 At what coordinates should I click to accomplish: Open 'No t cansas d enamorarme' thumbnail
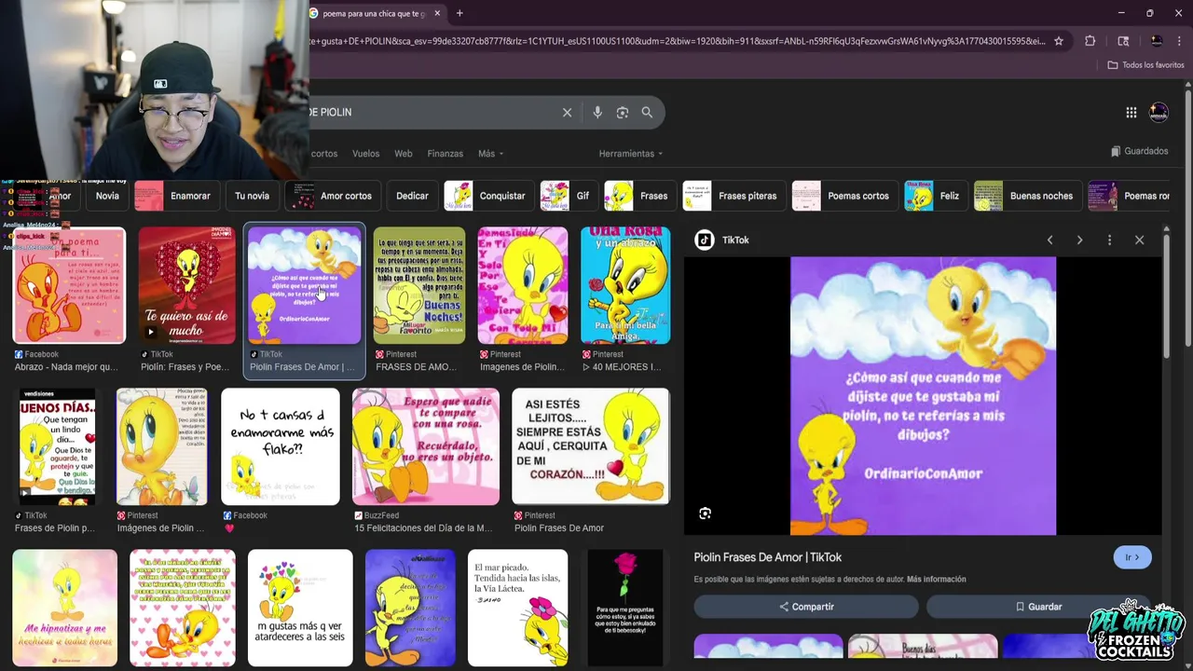click(281, 447)
